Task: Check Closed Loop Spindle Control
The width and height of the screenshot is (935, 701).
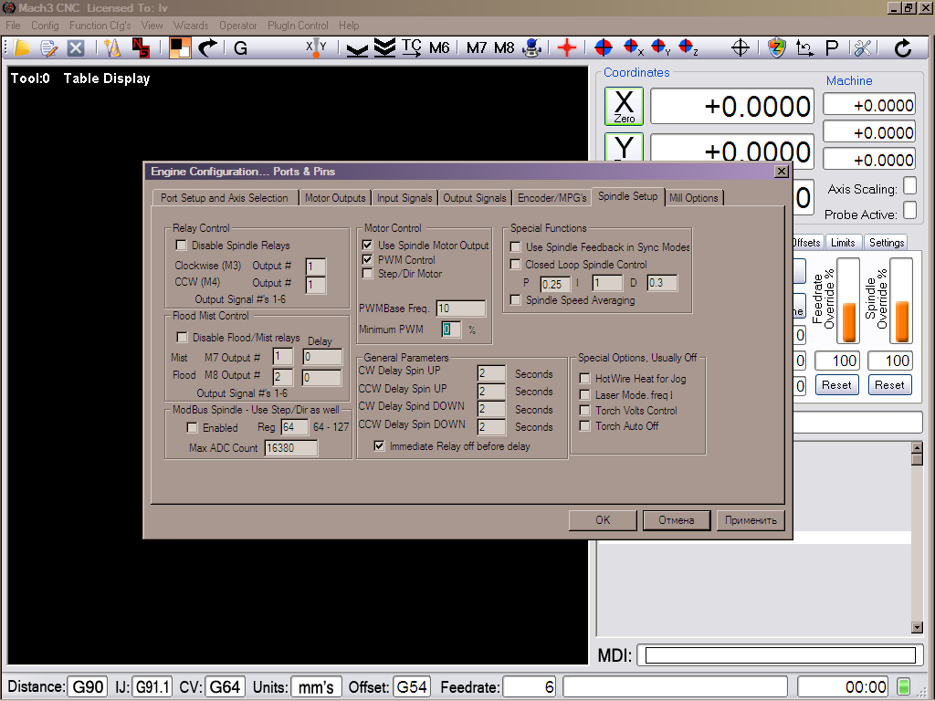Action: (516, 264)
